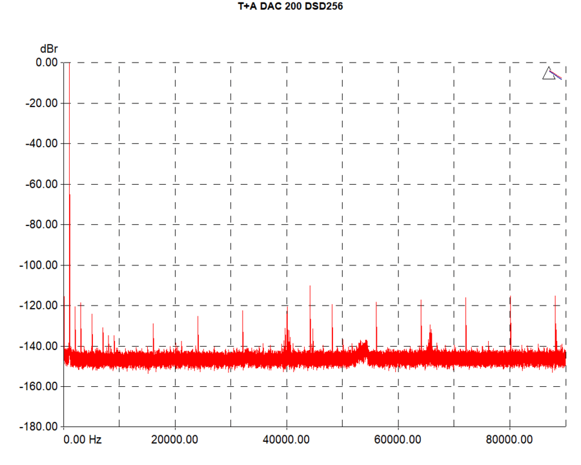Select the 80000.00 frequency axis label
The height and width of the screenshot is (465, 581).
click(509, 440)
